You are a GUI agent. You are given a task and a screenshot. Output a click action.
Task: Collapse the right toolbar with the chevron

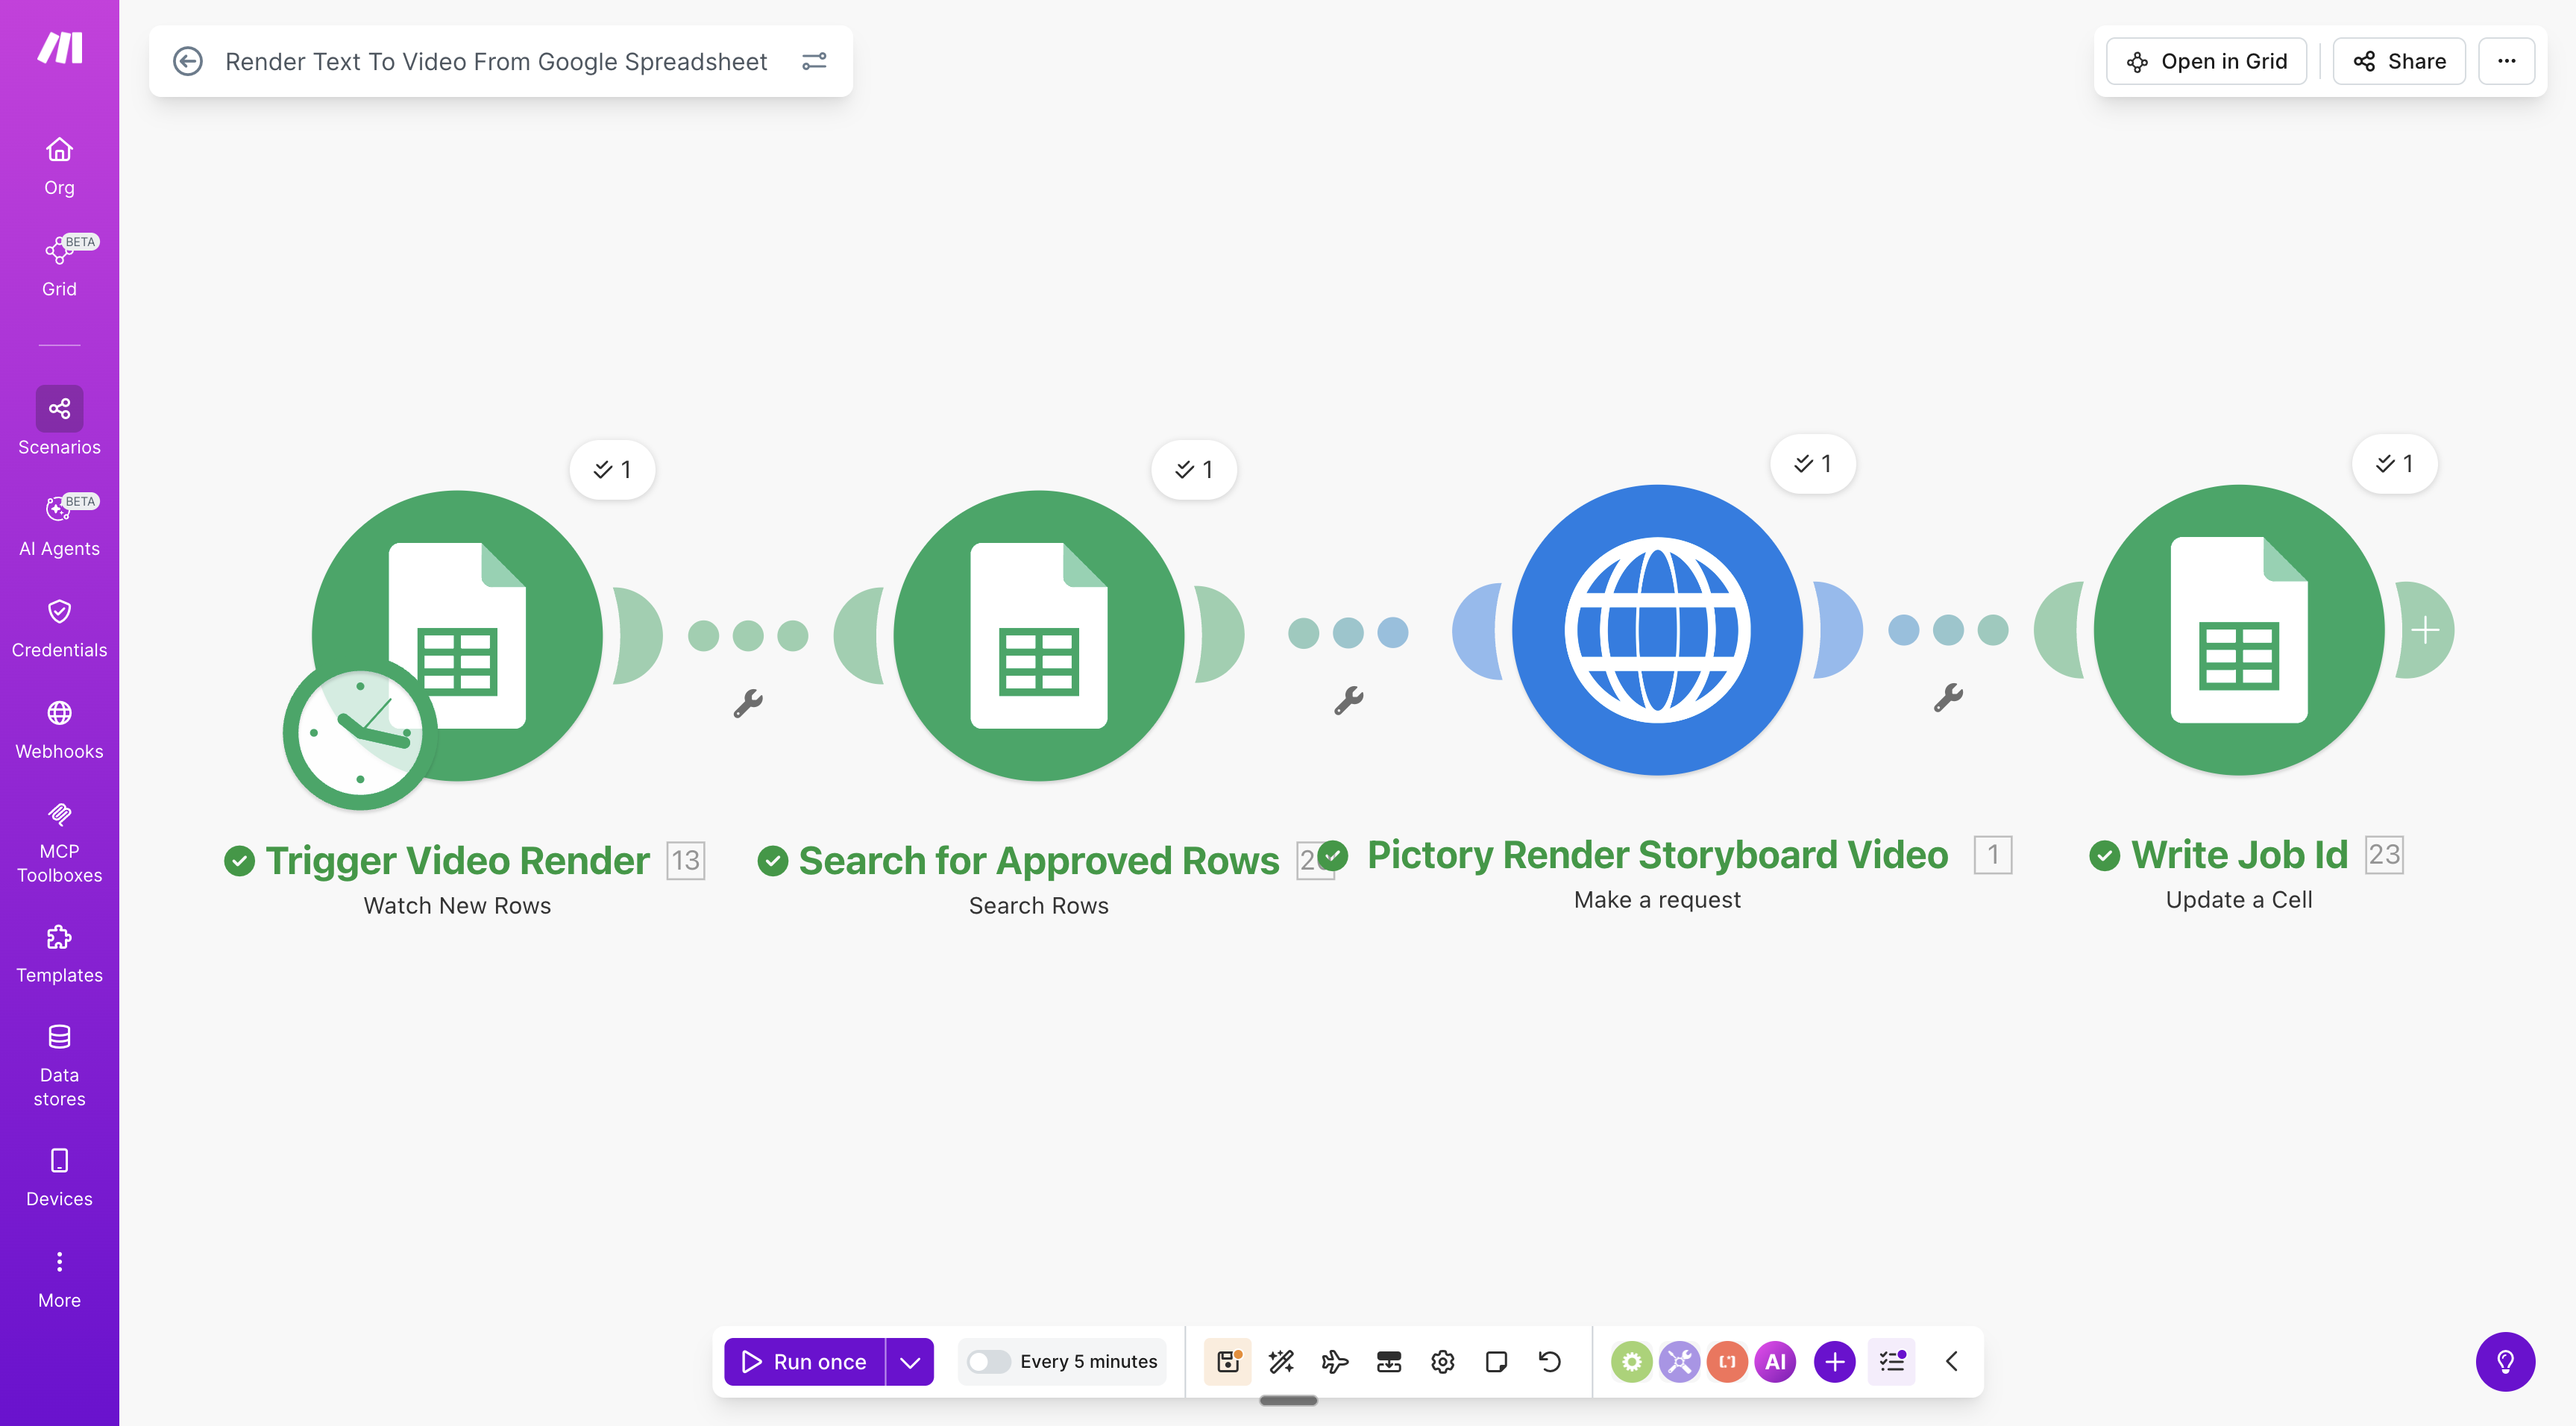pyautogui.click(x=1951, y=1361)
